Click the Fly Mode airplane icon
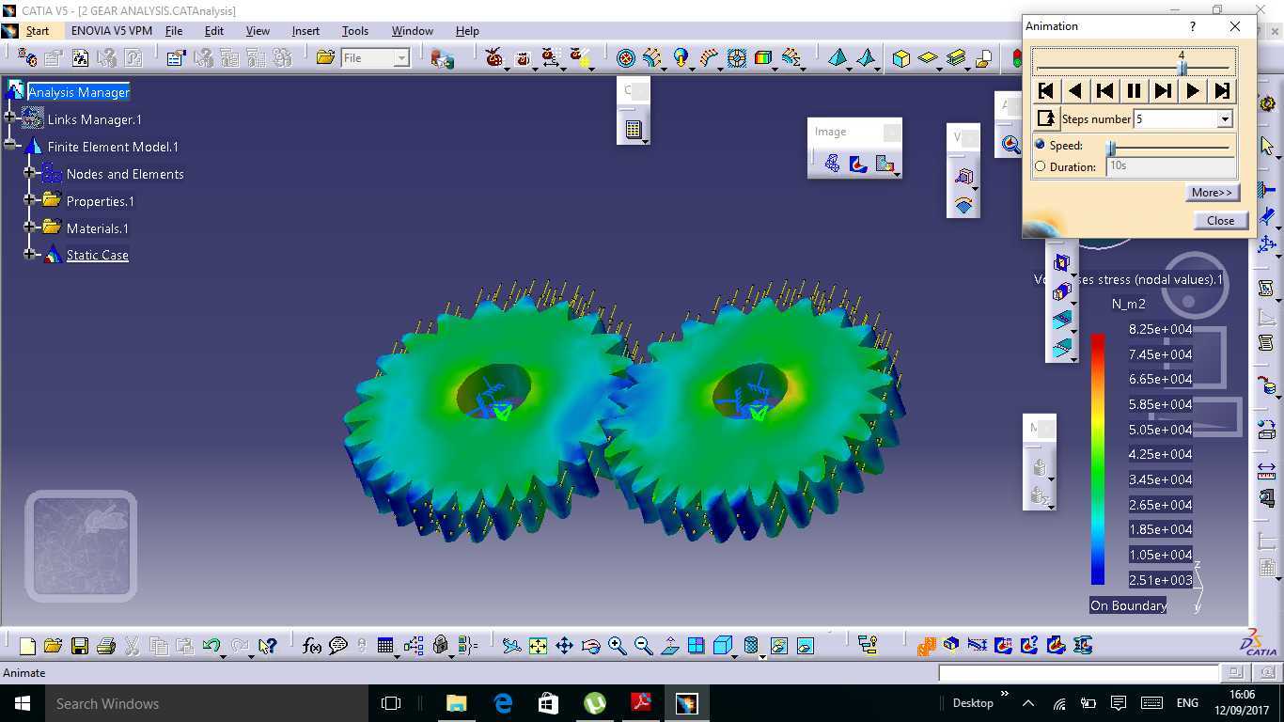 click(511, 646)
